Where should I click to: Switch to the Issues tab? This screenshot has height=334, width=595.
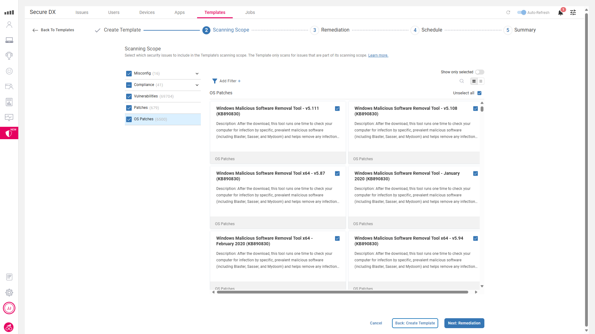click(x=82, y=12)
